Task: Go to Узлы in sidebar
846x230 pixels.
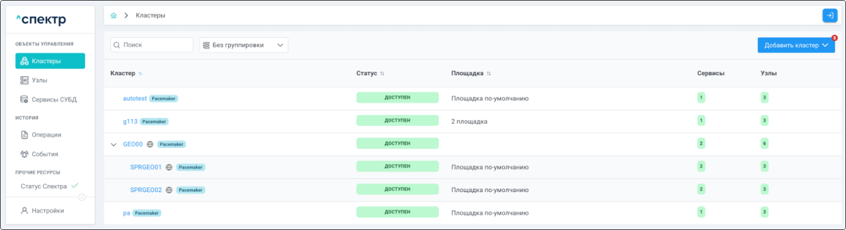Action: (39, 80)
